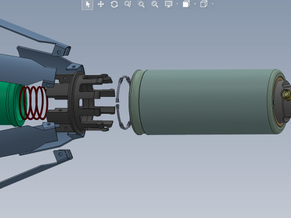Click the display style shaded box icon
291x218 pixels.
click(x=186, y=4)
